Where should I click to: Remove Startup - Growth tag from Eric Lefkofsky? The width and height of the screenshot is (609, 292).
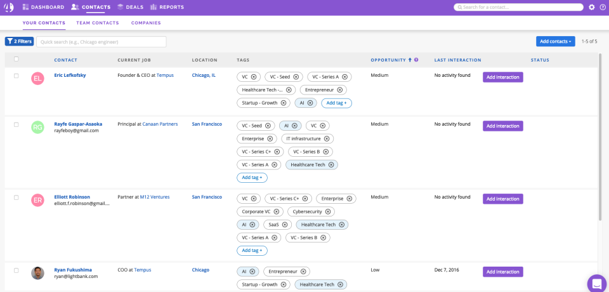pos(283,103)
